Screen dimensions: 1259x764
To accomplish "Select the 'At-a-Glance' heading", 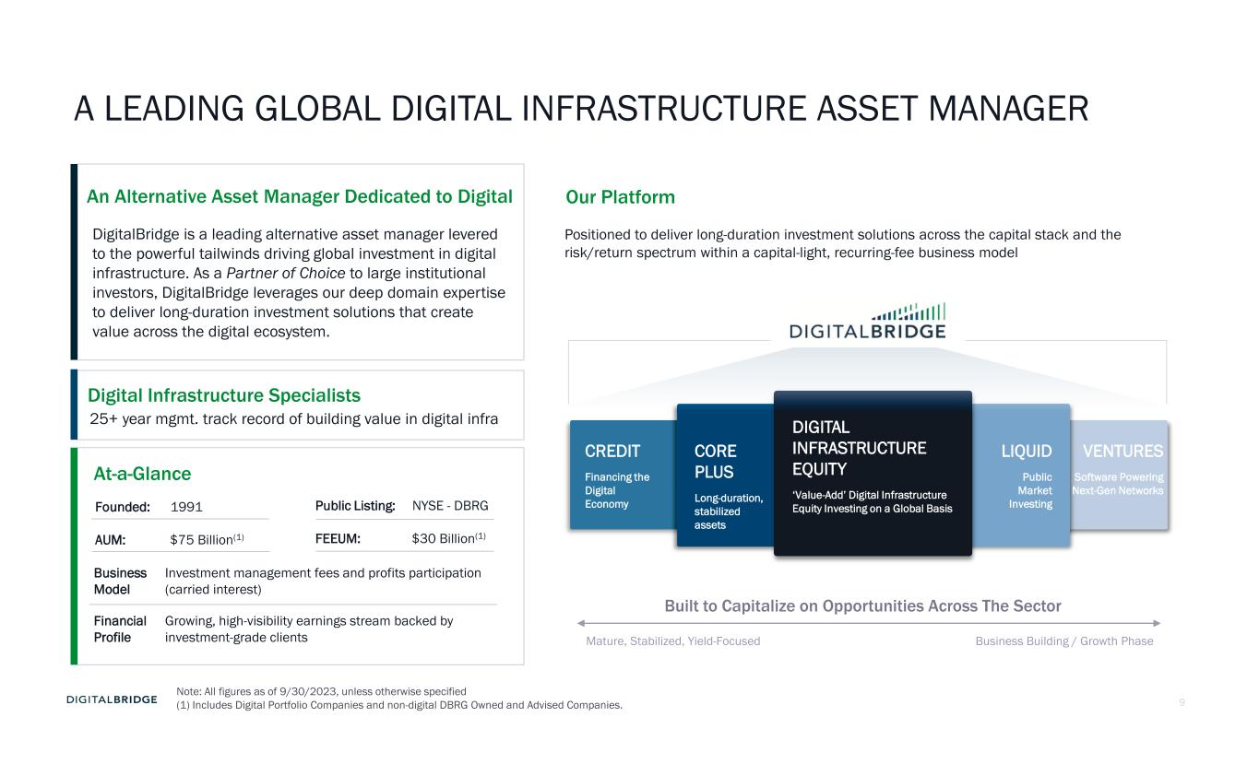I will [143, 474].
